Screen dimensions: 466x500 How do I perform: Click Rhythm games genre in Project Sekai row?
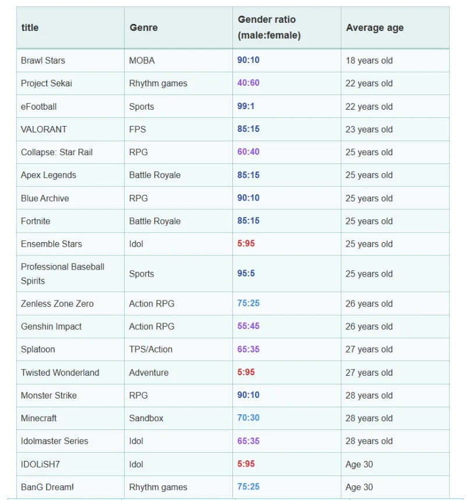[x=179, y=83]
